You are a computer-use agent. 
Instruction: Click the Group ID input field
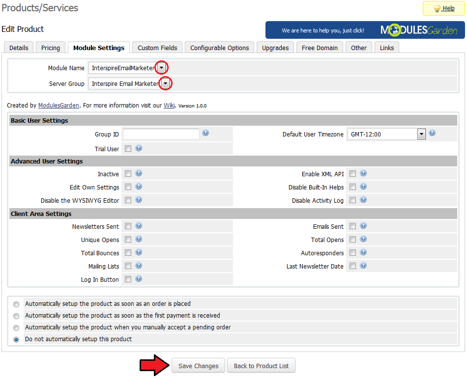click(x=161, y=134)
